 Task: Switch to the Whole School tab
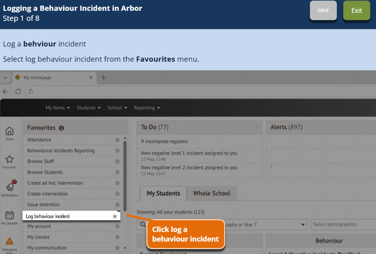pyautogui.click(x=212, y=193)
